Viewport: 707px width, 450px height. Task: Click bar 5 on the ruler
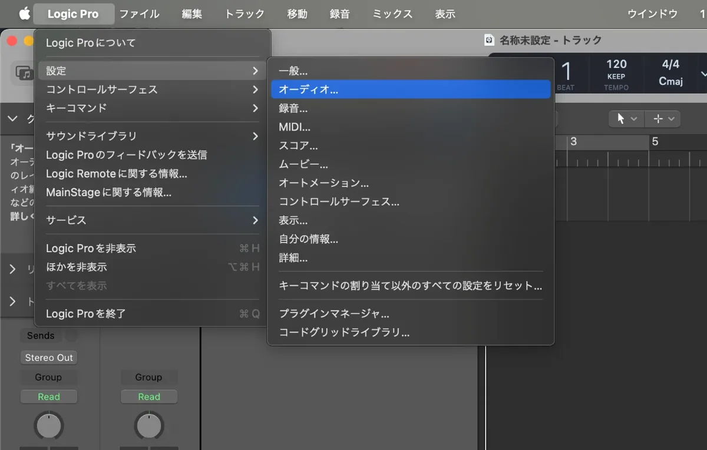click(655, 142)
